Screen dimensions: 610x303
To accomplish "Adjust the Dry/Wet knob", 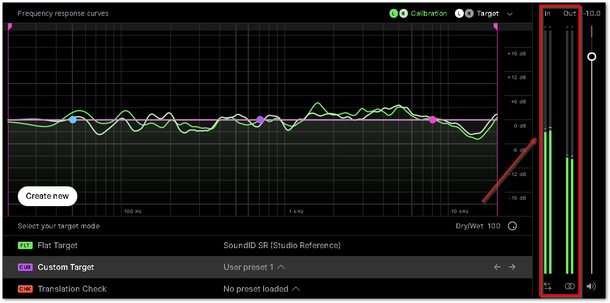I will [x=513, y=226].
